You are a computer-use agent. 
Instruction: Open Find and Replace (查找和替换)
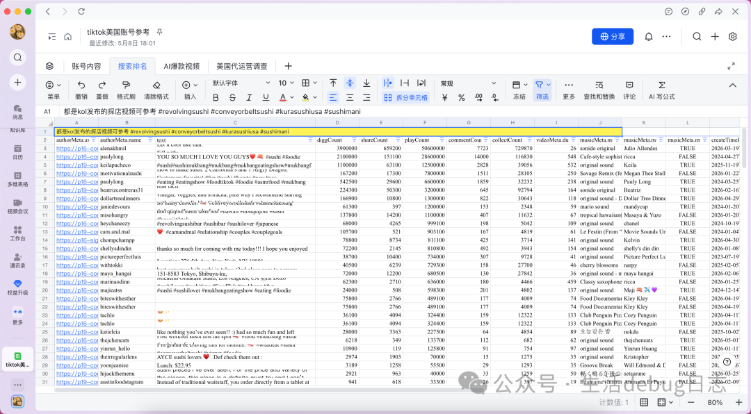tap(599, 85)
